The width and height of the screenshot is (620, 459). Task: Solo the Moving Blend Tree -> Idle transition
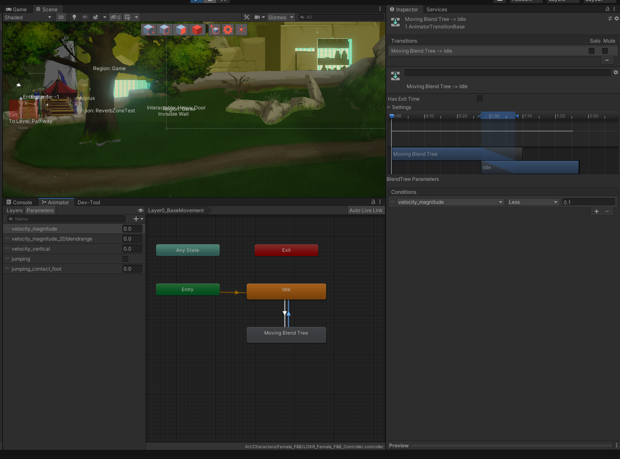click(592, 51)
